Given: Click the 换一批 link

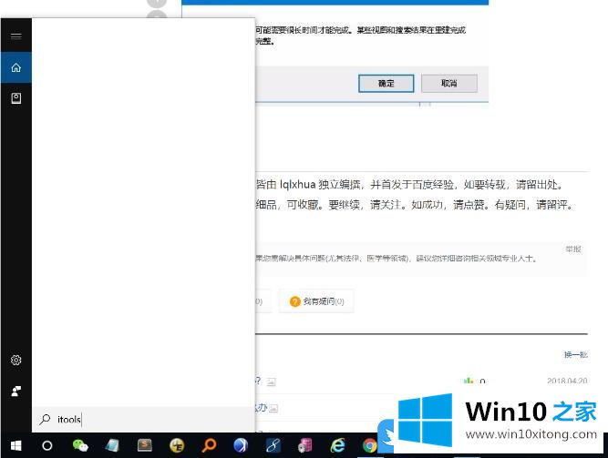Looking at the screenshot, I should click(576, 354).
